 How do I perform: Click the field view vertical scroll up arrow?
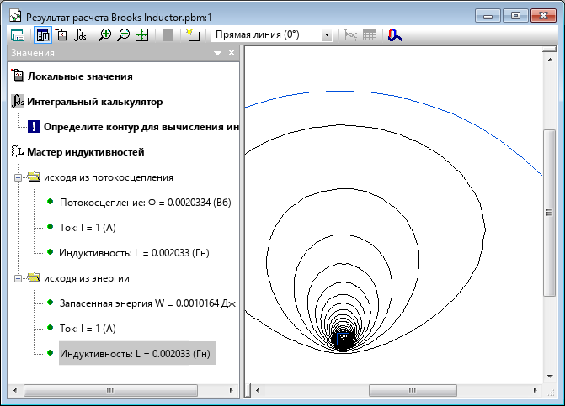[550, 60]
